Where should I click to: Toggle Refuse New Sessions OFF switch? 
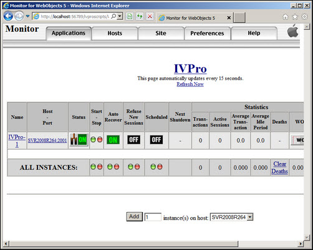point(133,140)
